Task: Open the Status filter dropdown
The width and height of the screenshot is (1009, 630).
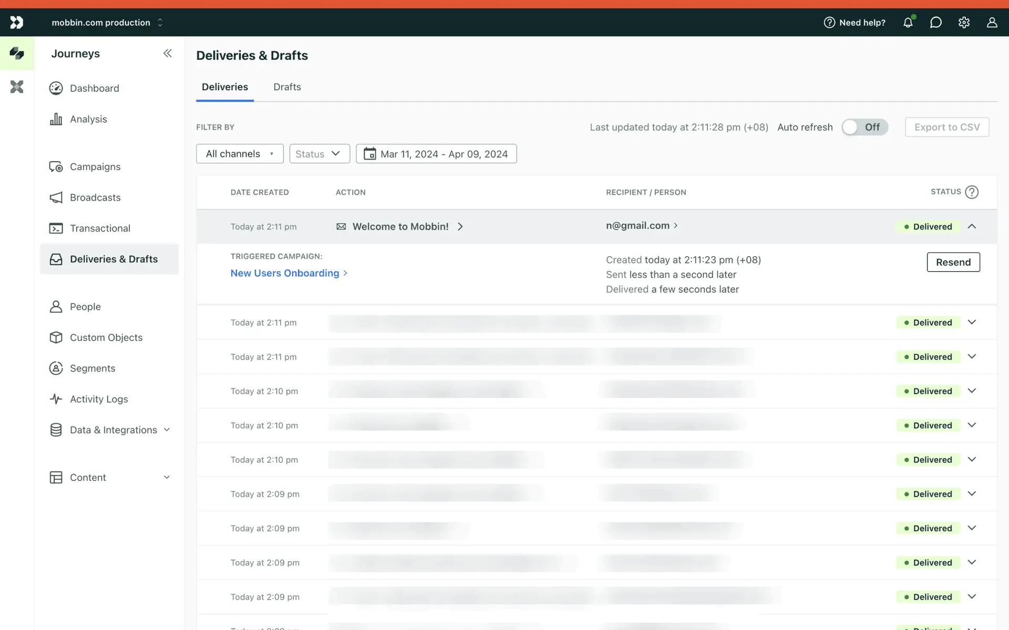Action: click(319, 154)
